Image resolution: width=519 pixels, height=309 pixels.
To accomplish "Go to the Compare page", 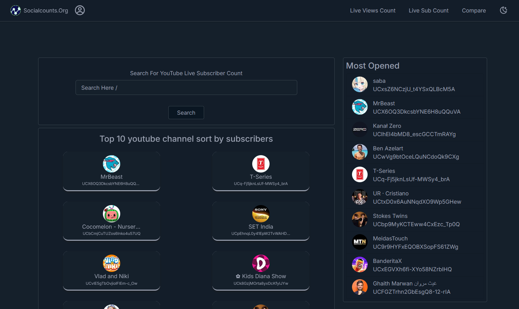I will (x=474, y=10).
